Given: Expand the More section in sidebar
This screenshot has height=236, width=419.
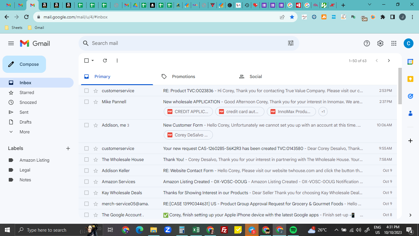Looking at the screenshot, I should (x=25, y=132).
